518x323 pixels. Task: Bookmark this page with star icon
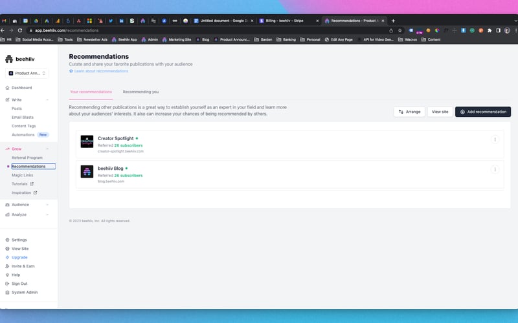pos(400,30)
